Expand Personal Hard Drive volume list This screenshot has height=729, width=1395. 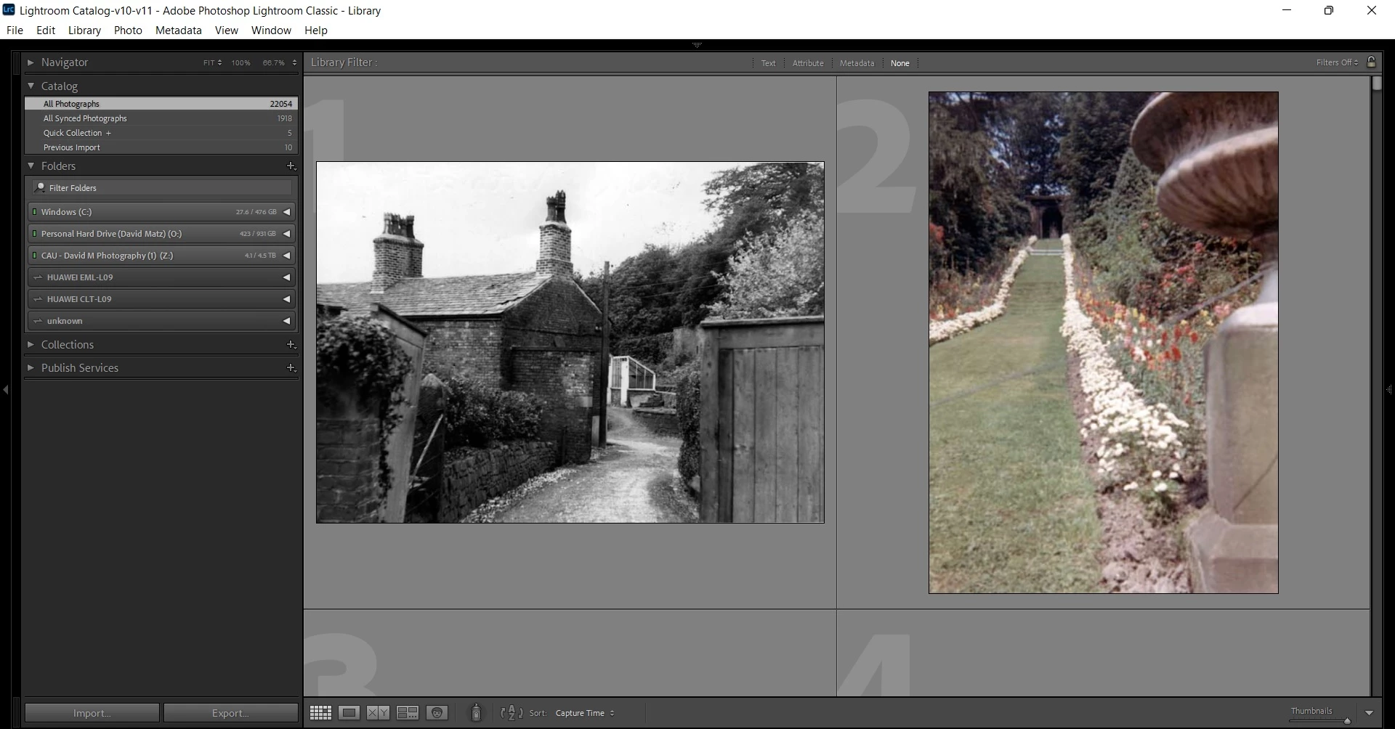pyautogui.click(x=286, y=234)
